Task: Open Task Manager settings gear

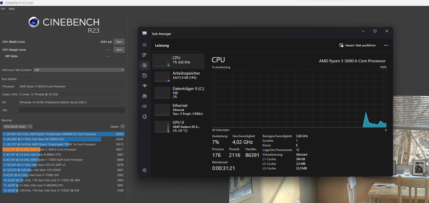Action: click(x=145, y=170)
